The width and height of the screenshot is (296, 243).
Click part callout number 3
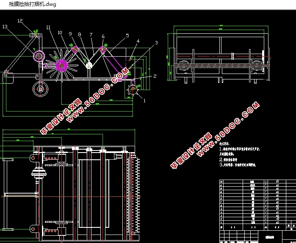[156, 43]
